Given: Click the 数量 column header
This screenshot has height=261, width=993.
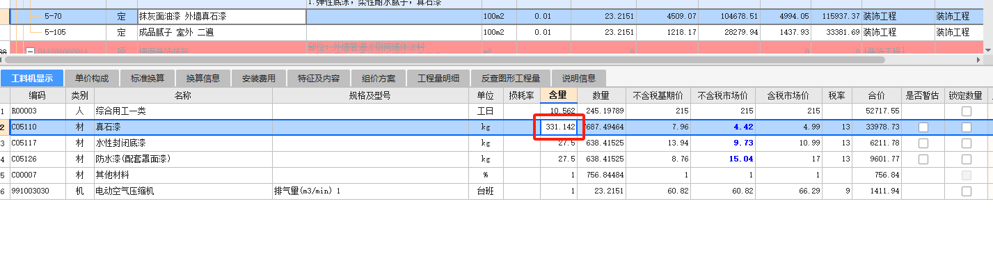Looking at the screenshot, I should [601, 95].
